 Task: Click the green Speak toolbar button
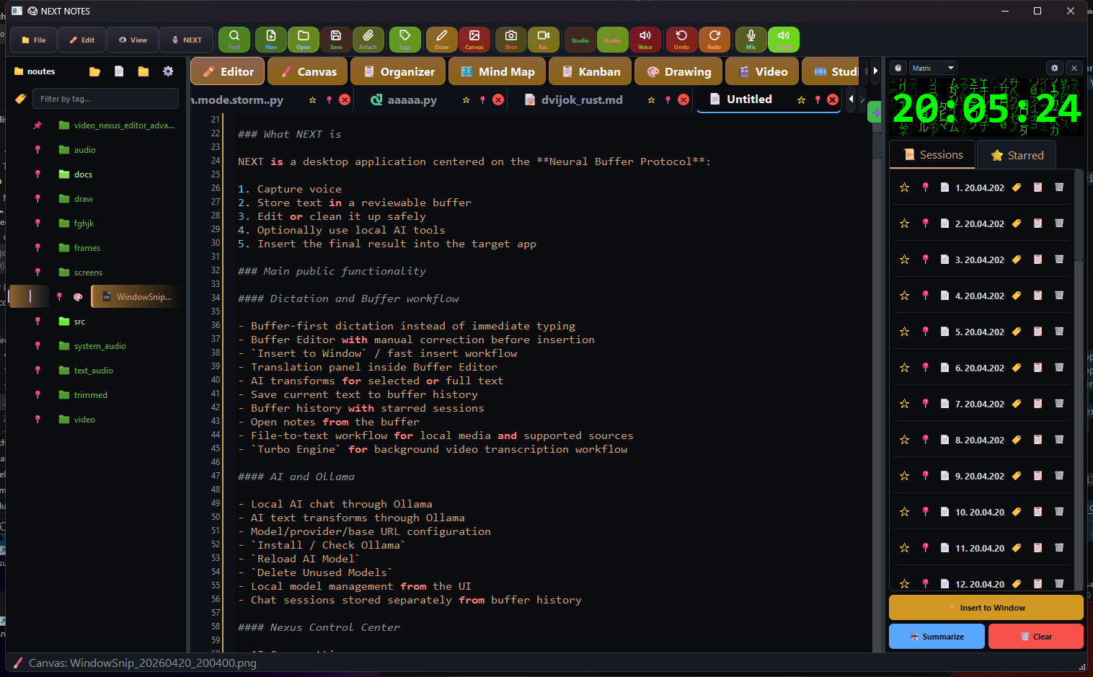[x=784, y=39]
